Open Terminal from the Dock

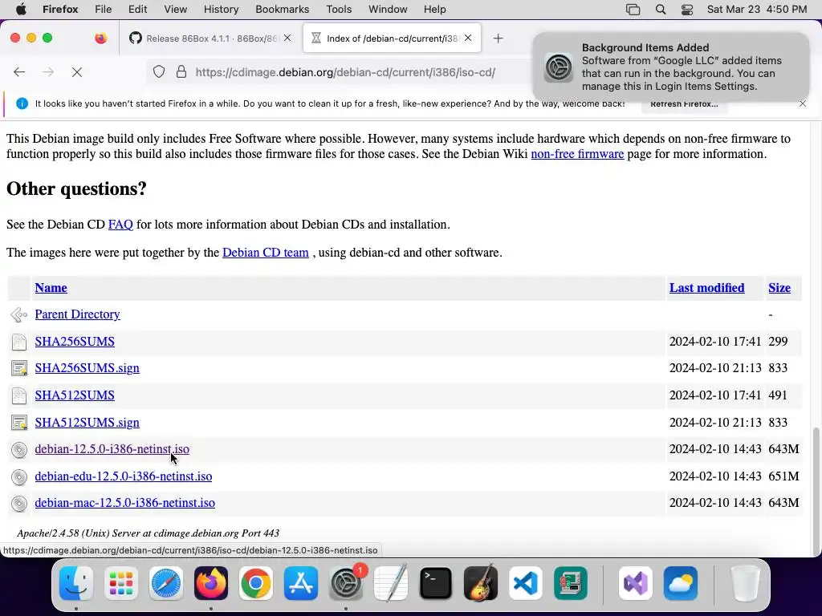(x=436, y=583)
